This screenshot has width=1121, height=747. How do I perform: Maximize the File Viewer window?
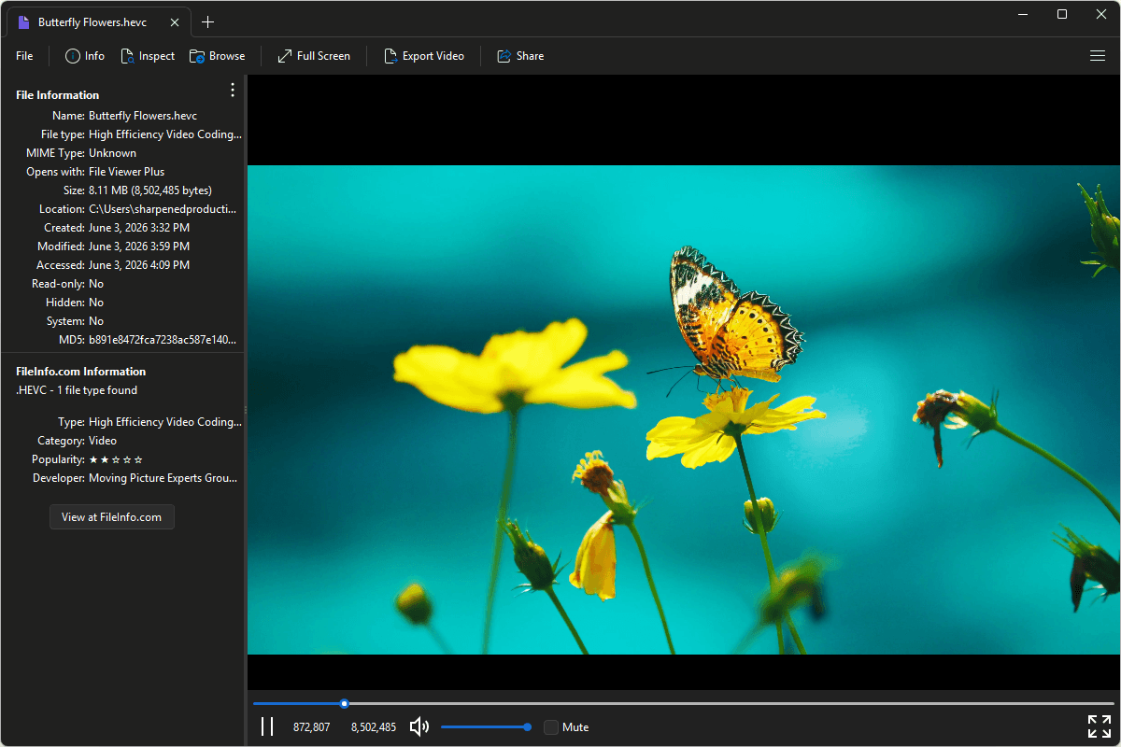pos(1062,14)
